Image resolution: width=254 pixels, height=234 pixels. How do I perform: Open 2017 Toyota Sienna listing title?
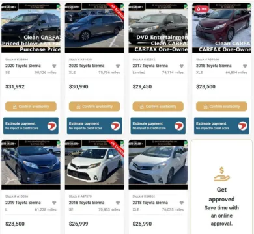coord(150,66)
